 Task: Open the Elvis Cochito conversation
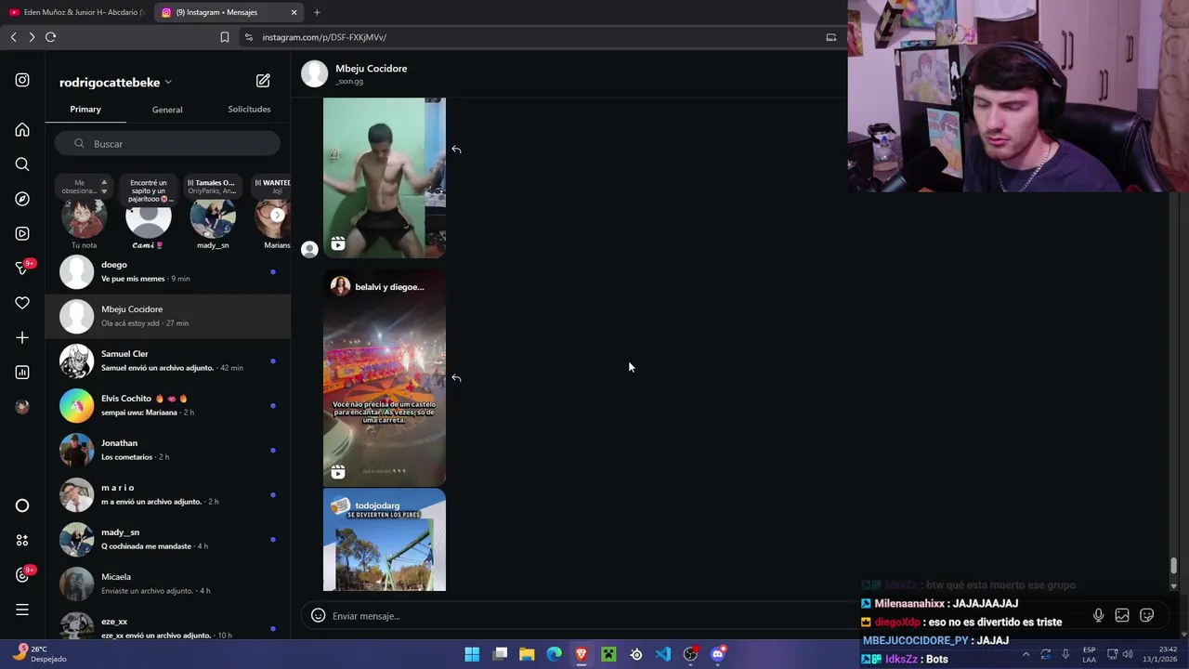(x=167, y=405)
